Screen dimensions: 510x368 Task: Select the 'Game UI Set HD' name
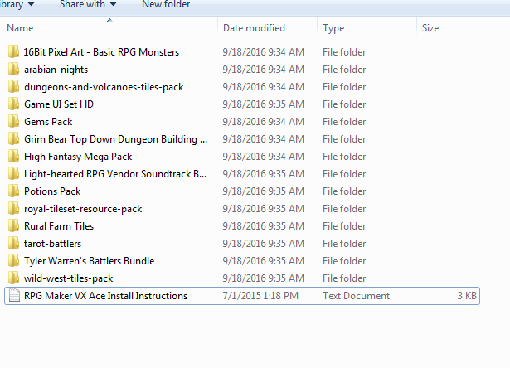[x=59, y=104]
